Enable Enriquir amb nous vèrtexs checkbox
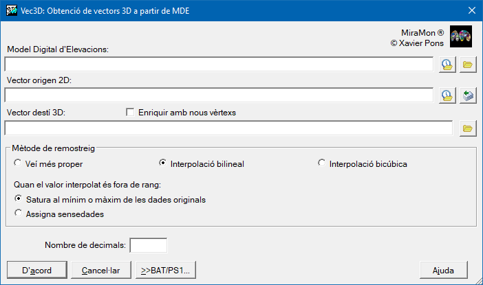Image resolution: width=483 pixels, height=285 pixels. click(130, 112)
